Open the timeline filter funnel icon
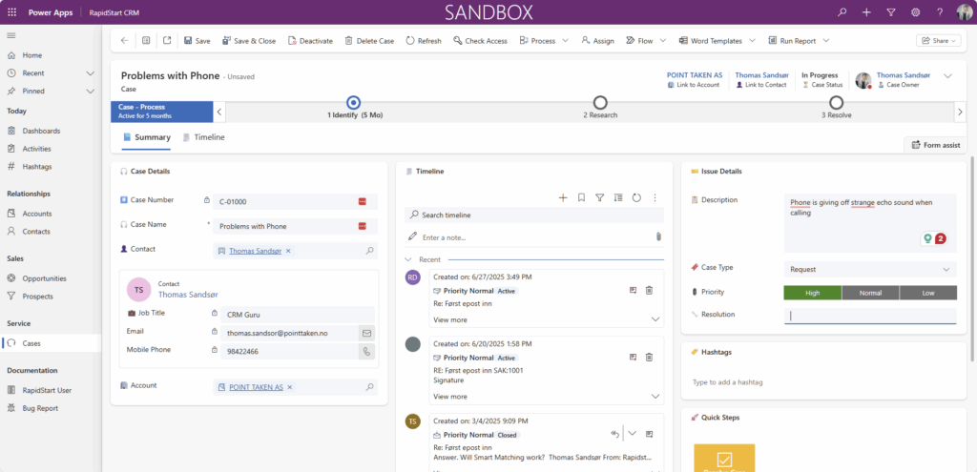 599,198
